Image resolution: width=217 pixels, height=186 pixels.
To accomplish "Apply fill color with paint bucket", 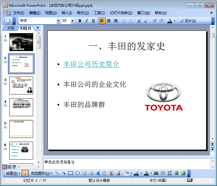I will tap(126, 173).
